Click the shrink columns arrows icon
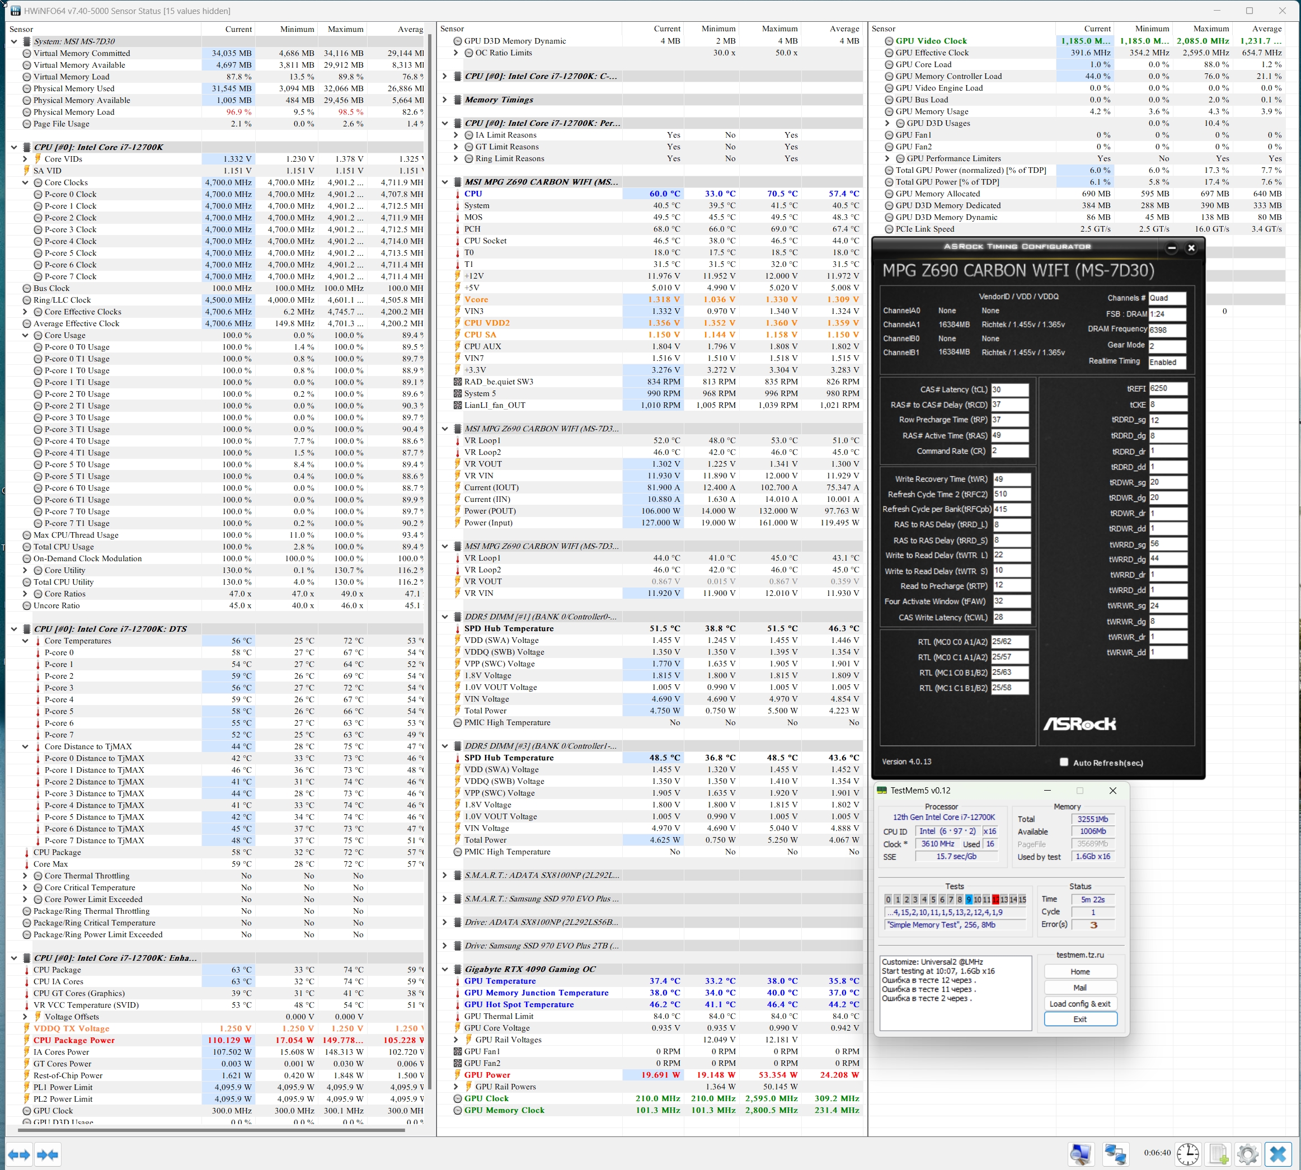This screenshot has width=1301, height=1170. pyautogui.click(x=48, y=1154)
